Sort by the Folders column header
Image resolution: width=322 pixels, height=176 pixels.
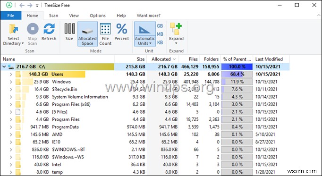point(210,59)
